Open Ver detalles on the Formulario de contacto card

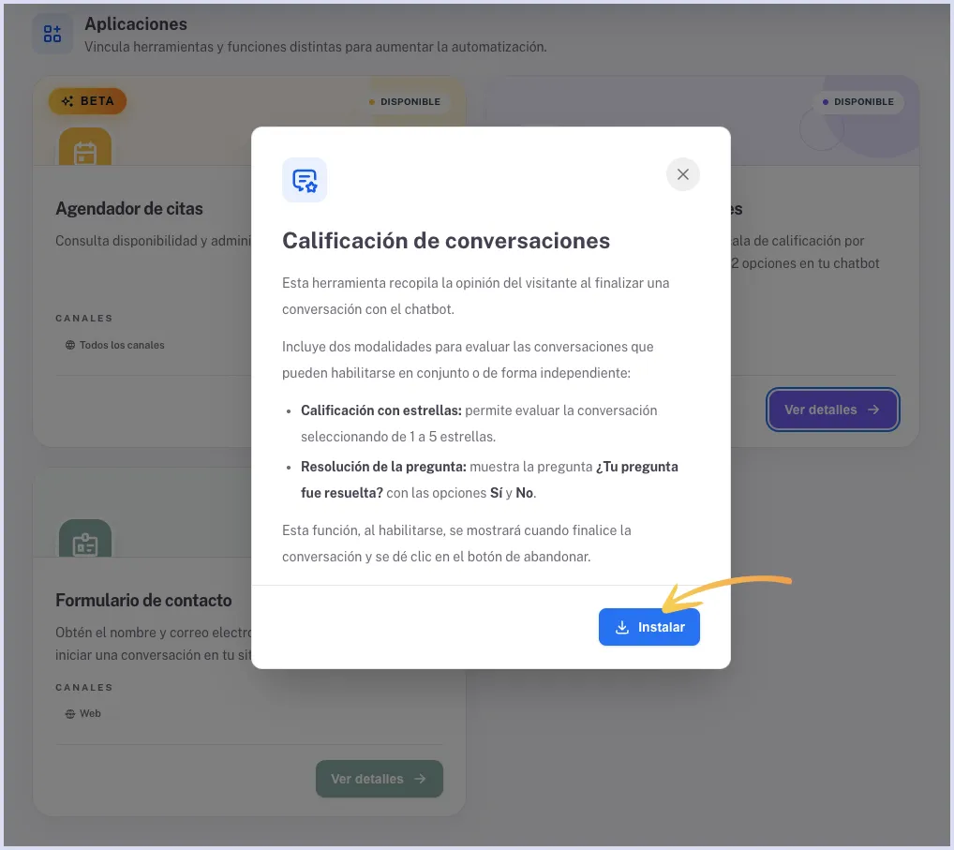(379, 778)
